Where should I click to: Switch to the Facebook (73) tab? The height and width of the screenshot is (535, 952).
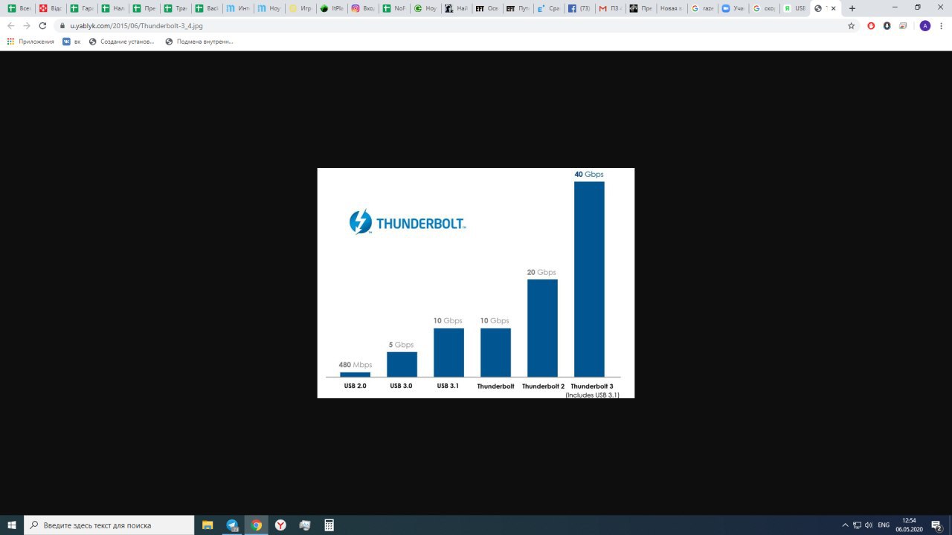tap(579, 8)
